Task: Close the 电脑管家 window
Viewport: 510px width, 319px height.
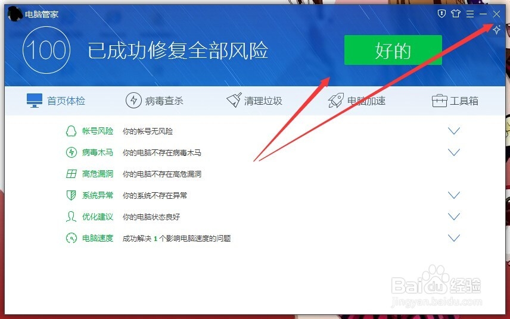Action: click(x=496, y=14)
